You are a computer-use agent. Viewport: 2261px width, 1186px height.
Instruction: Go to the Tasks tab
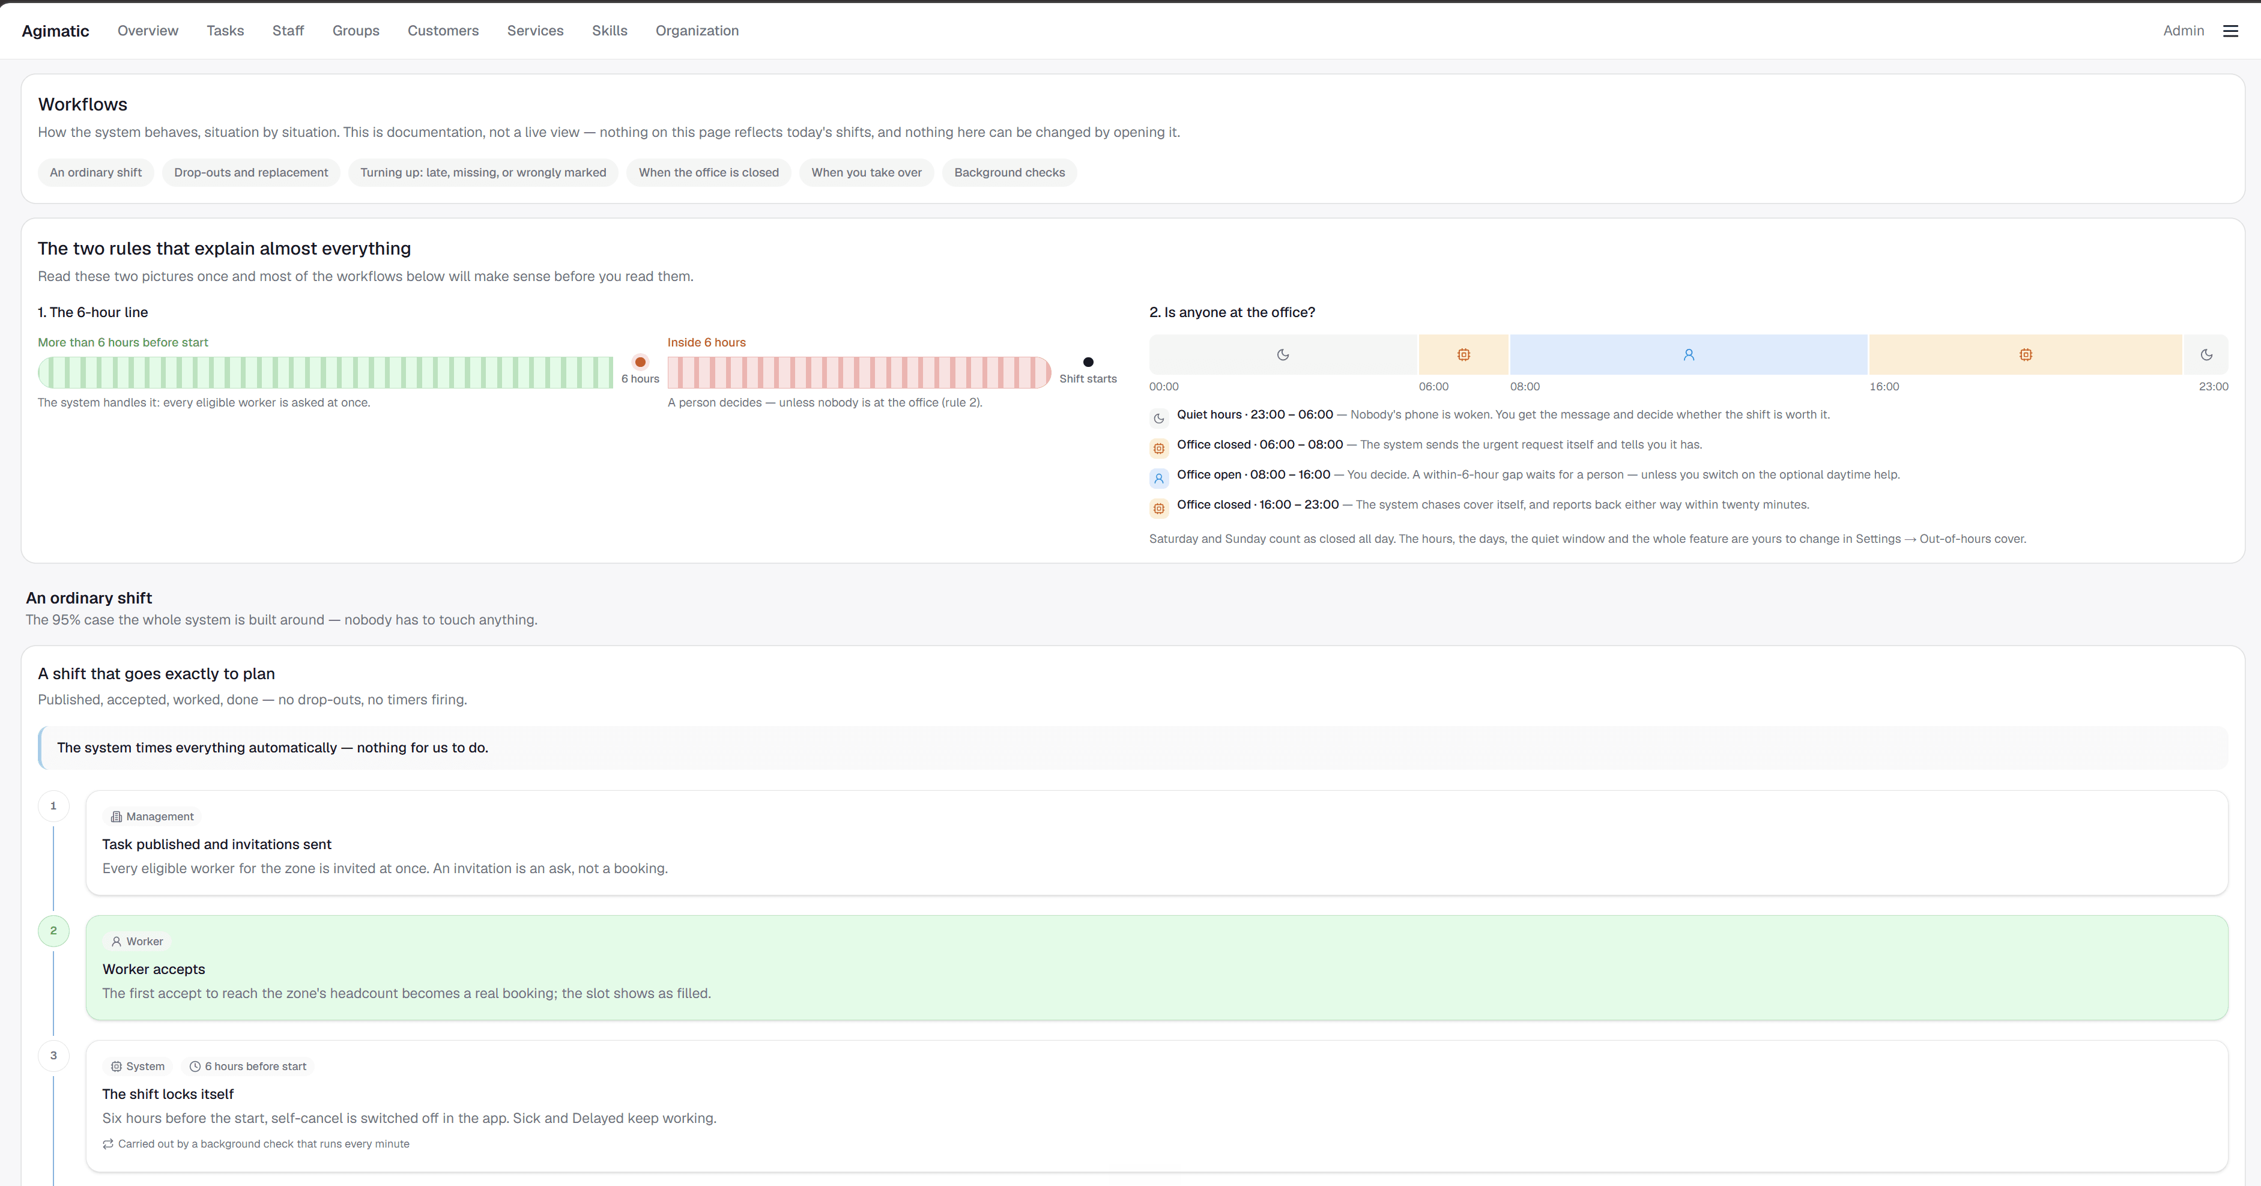226,31
